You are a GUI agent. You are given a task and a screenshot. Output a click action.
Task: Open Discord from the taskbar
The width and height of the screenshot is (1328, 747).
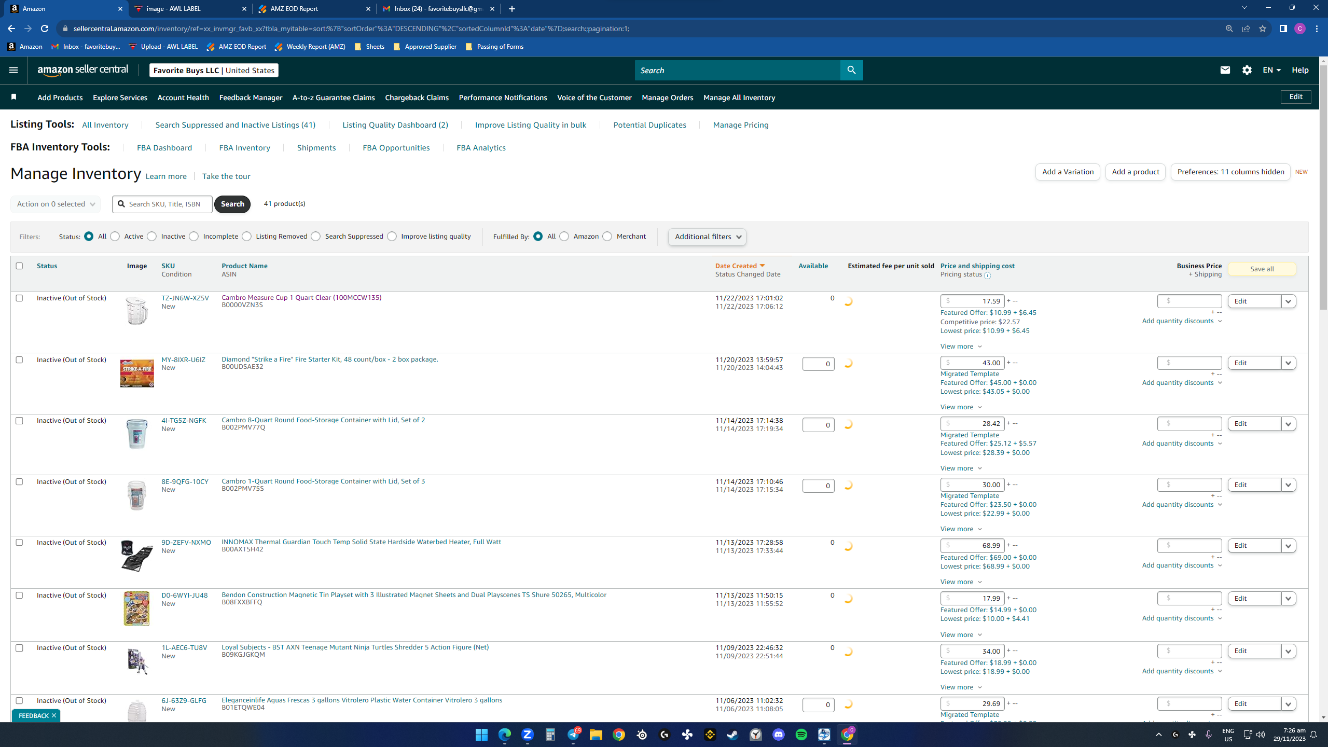[x=778, y=735]
